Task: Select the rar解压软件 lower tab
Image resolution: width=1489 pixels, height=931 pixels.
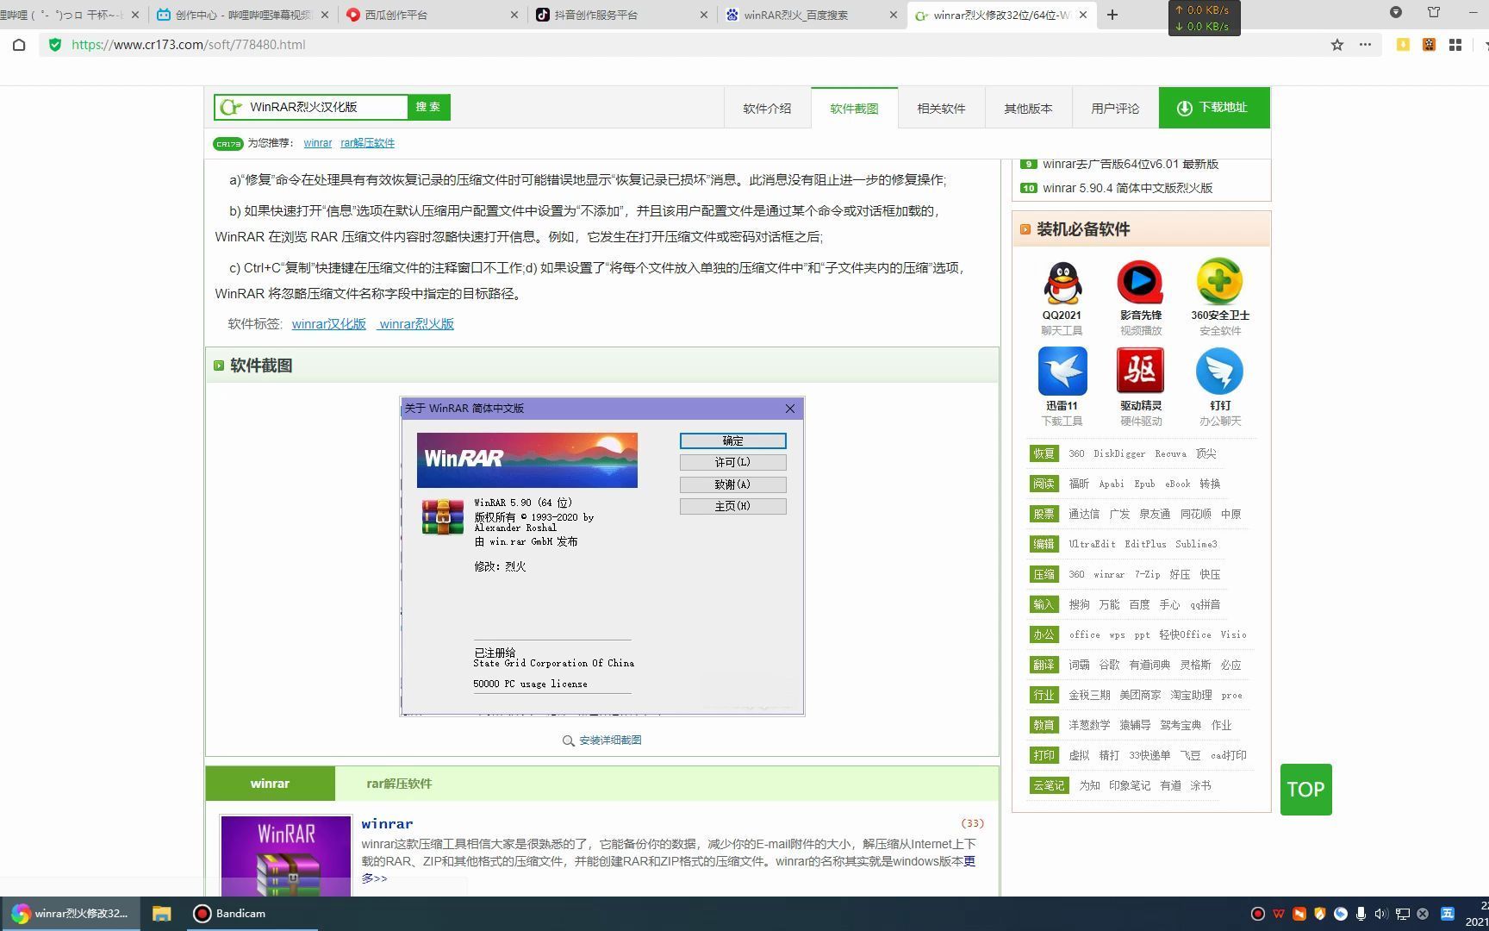Action: (399, 784)
